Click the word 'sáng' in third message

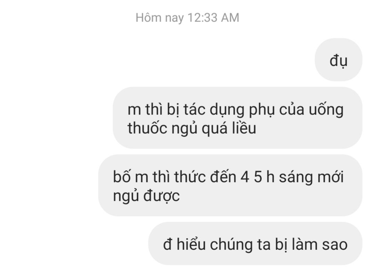click(296, 177)
